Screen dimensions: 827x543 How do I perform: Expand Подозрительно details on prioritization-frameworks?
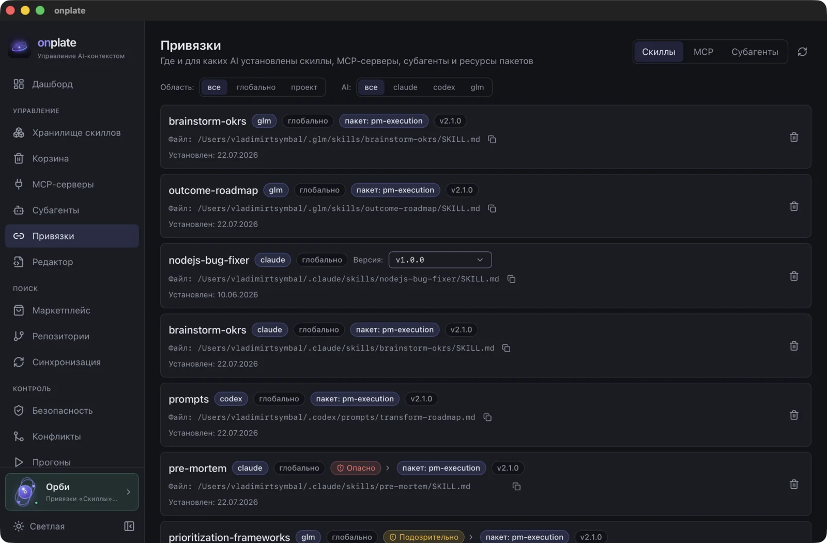(x=471, y=537)
